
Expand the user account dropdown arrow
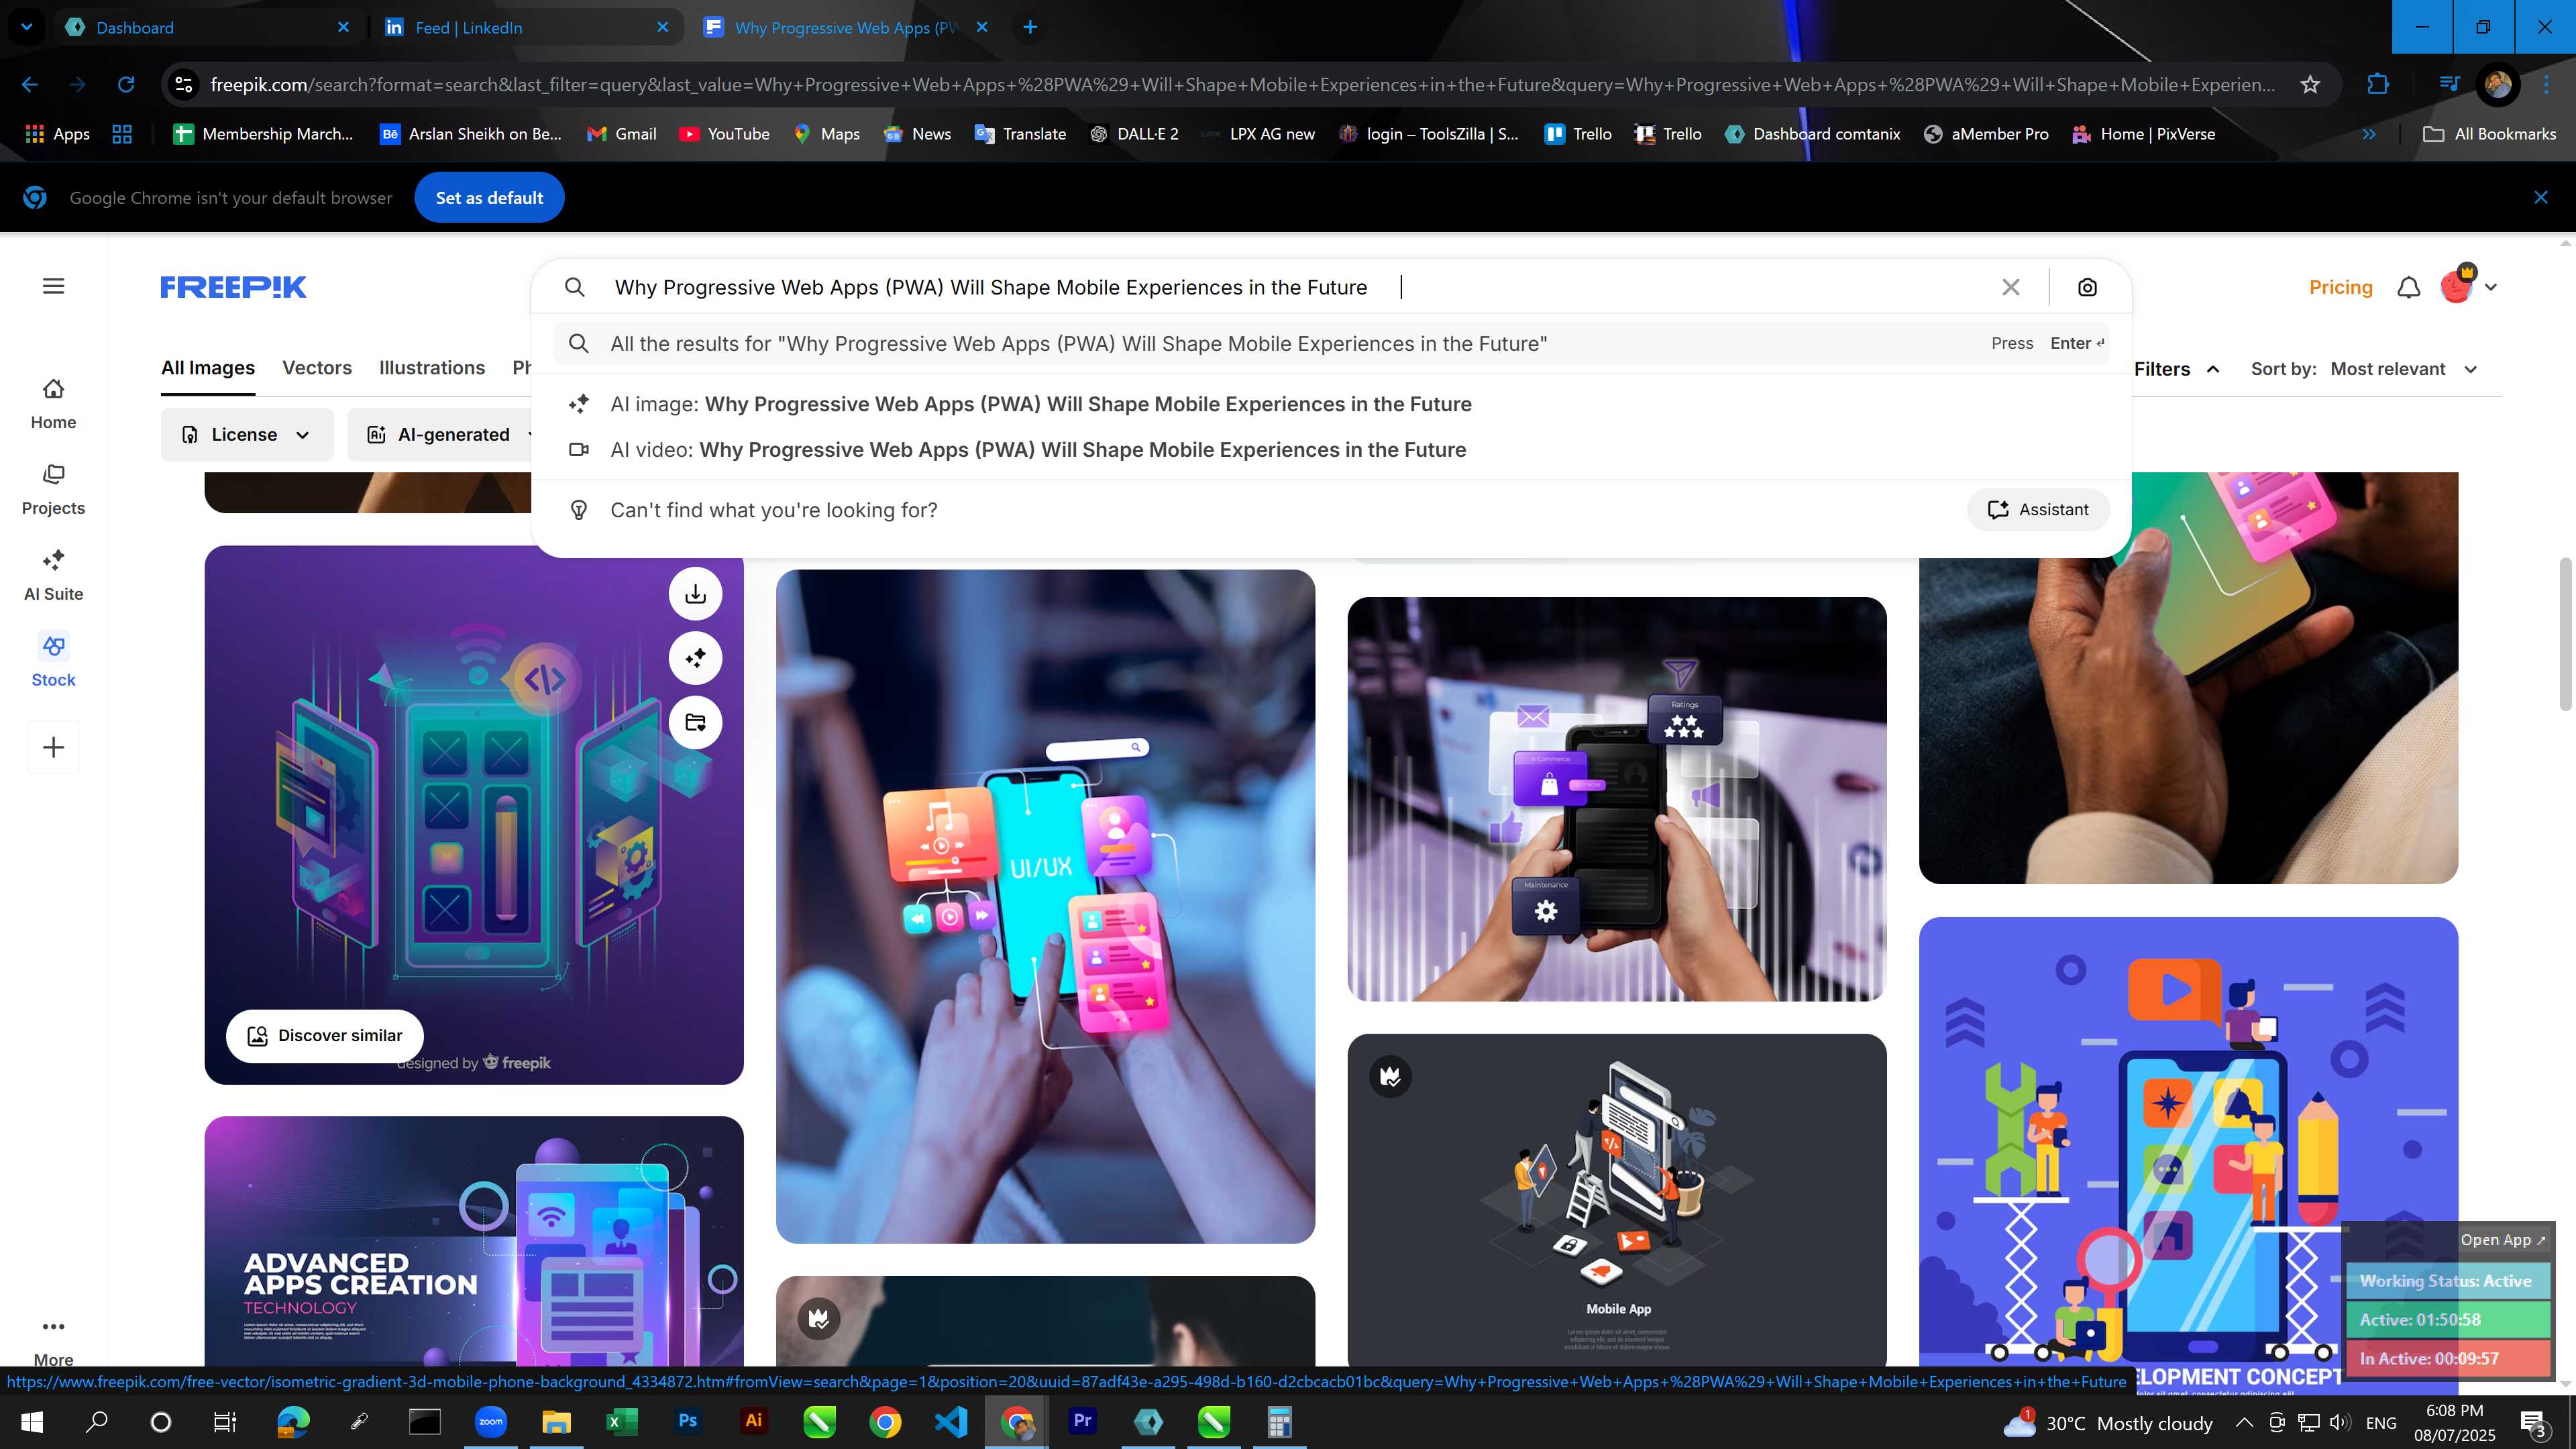tap(2491, 288)
